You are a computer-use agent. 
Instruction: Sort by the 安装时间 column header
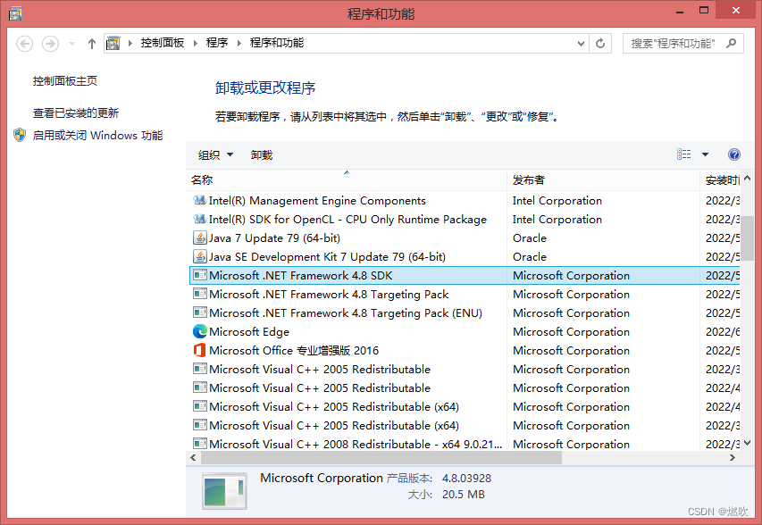(x=721, y=180)
